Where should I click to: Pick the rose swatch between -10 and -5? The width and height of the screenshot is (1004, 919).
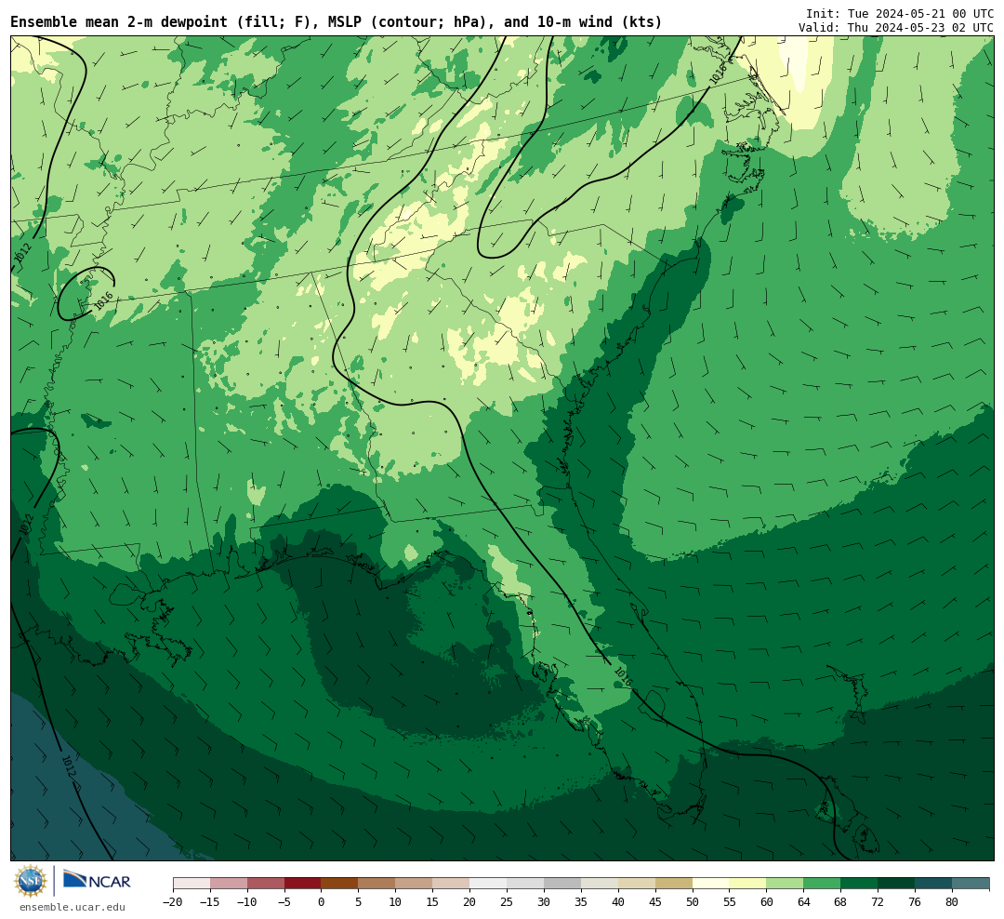266,884
